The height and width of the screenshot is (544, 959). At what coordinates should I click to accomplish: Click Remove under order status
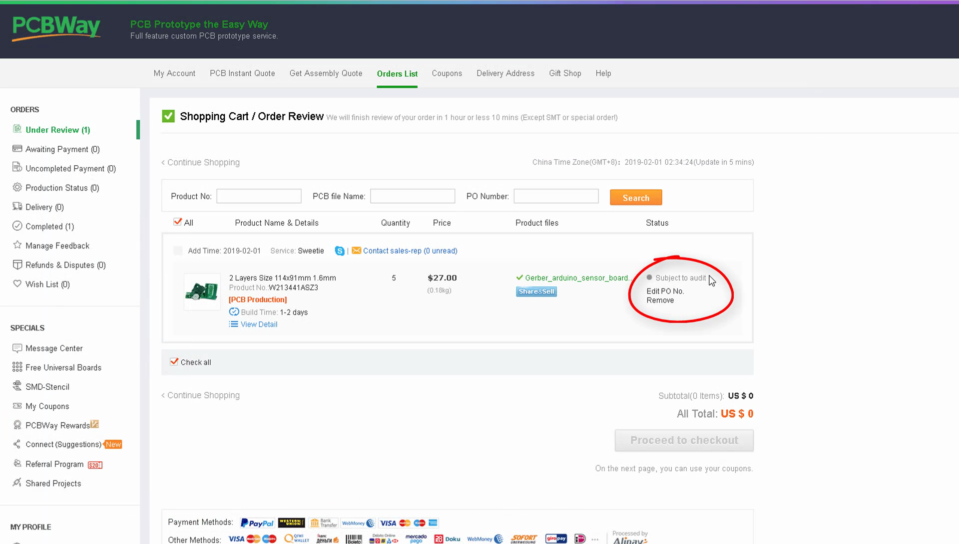pos(660,300)
